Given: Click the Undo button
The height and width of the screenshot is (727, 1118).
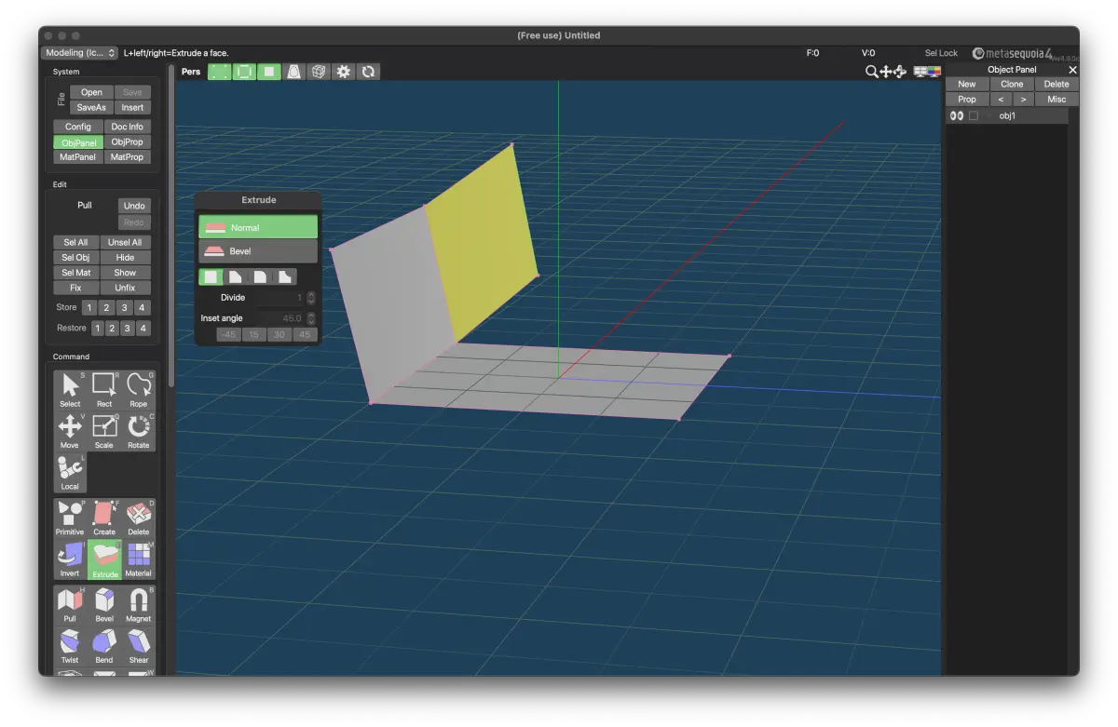Looking at the screenshot, I should pos(134,206).
